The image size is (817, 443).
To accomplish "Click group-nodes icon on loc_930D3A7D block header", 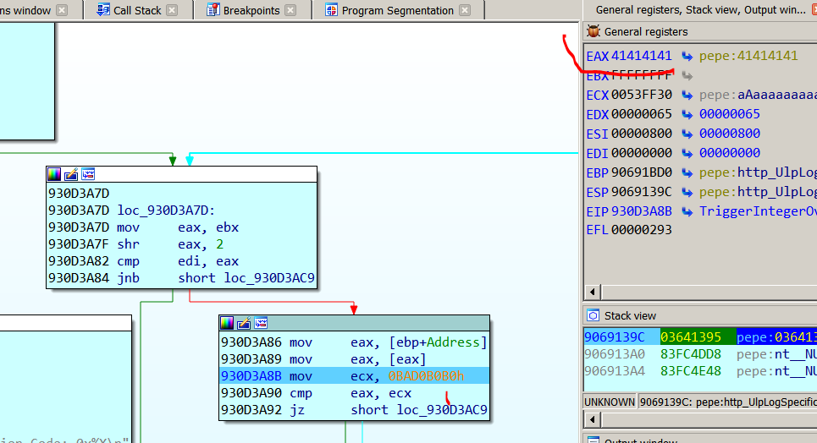I will [x=88, y=174].
